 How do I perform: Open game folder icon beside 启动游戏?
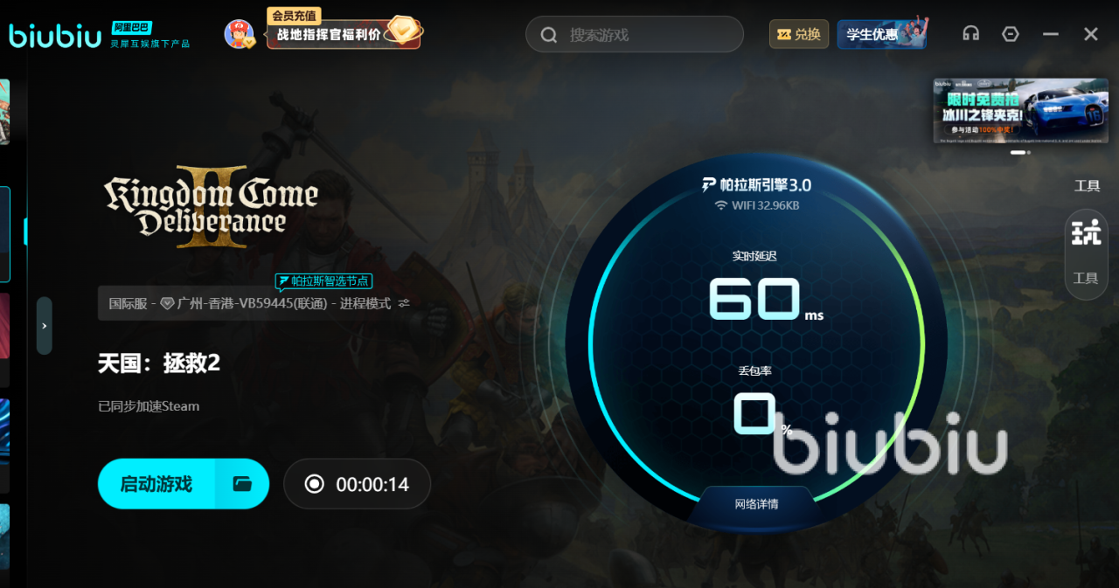point(242,484)
